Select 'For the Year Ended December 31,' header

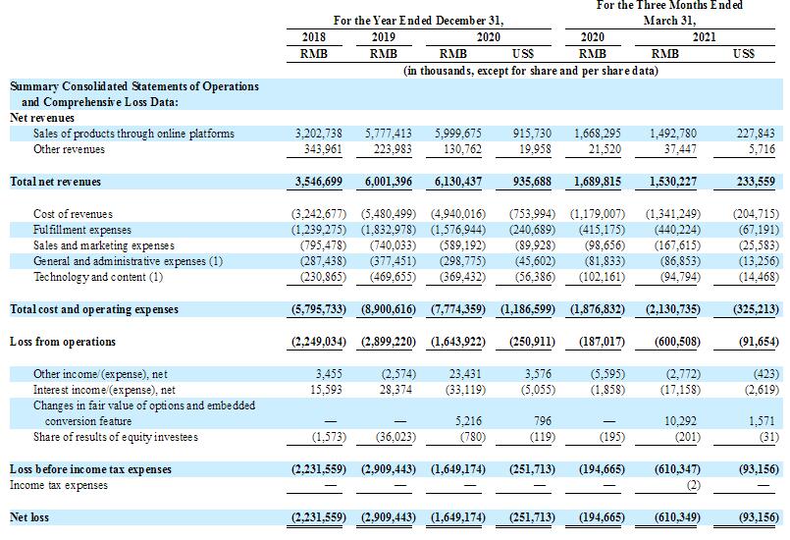pos(418,21)
